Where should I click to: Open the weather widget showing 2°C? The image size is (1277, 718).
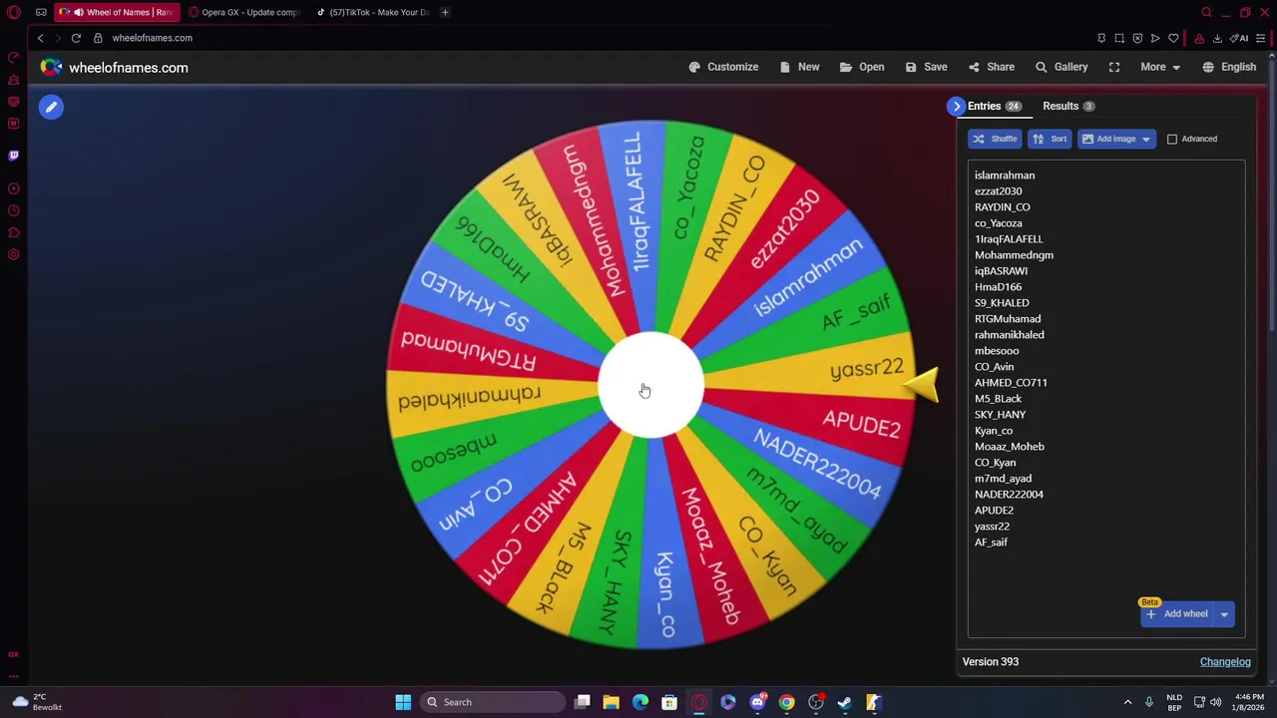(x=36, y=702)
